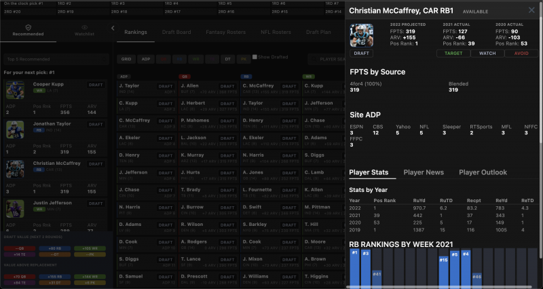This screenshot has height=289, width=543.
Task: Draft S. Barkley in RB column
Action: 289,225
